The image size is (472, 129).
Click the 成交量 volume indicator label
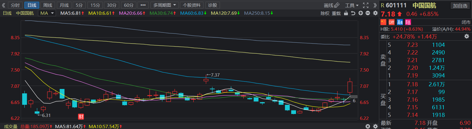pos(11,126)
